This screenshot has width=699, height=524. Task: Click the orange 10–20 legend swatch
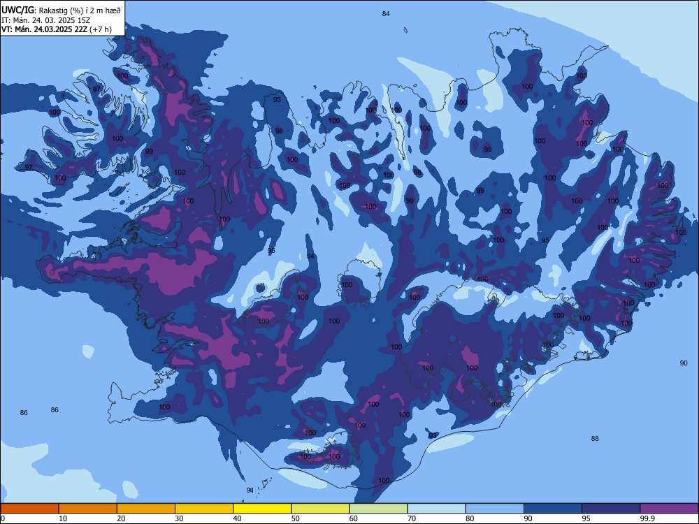pyautogui.click(x=88, y=509)
